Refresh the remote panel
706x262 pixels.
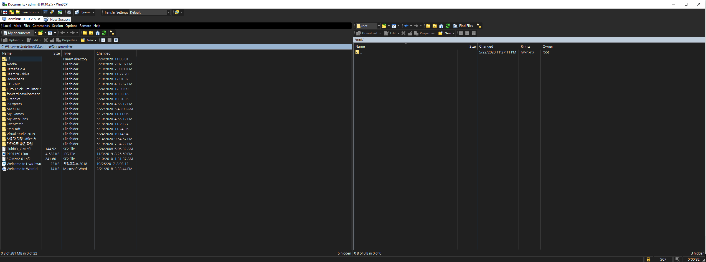(448, 26)
